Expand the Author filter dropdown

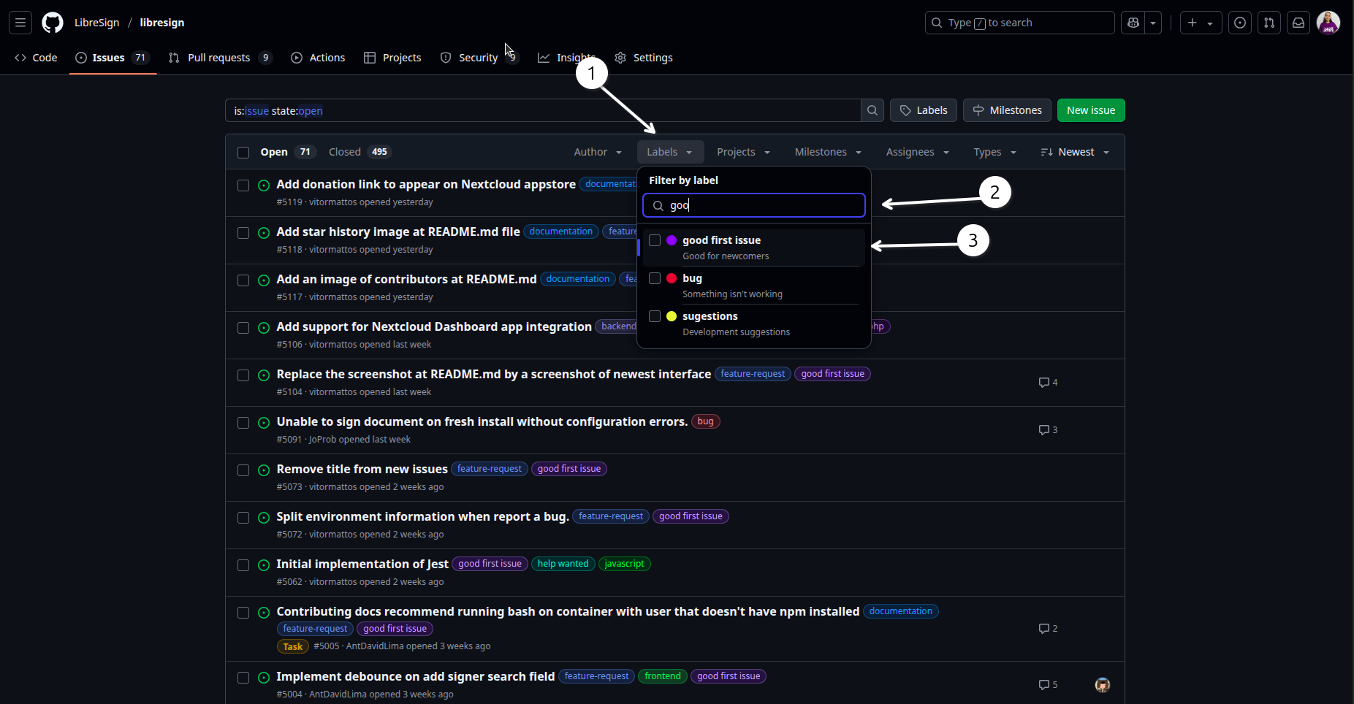point(598,152)
